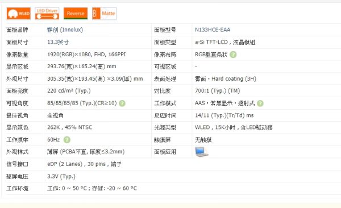Click the 无触摸 value
Image resolution: width=341 pixels, height=208 pixels.
coord(203,140)
